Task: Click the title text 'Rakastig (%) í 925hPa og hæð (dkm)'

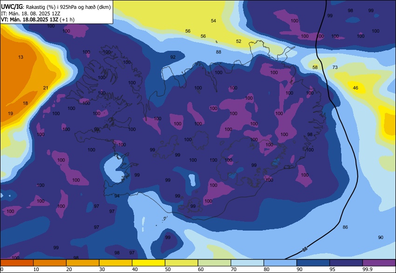Action: [68, 7]
